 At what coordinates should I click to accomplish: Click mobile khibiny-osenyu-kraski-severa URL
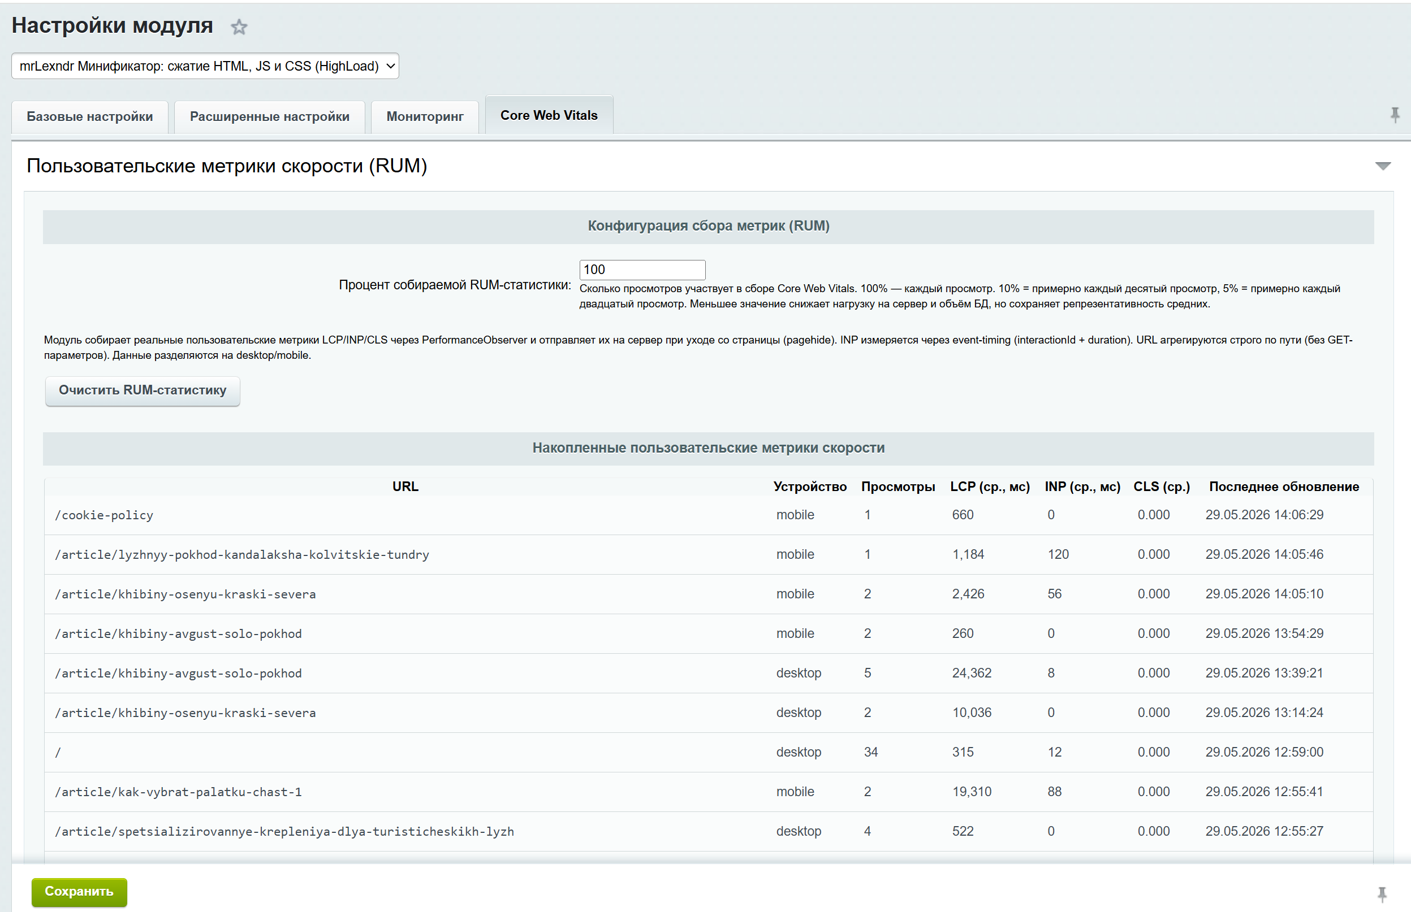[x=185, y=594]
